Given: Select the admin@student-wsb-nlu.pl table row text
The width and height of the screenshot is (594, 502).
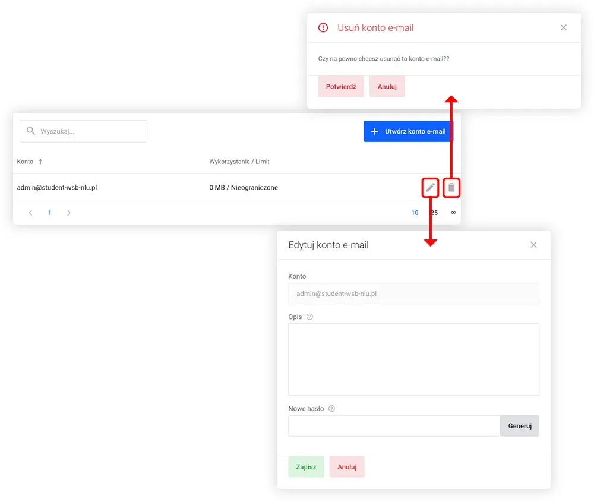Looking at the screenshot, I should coord(57,188).
